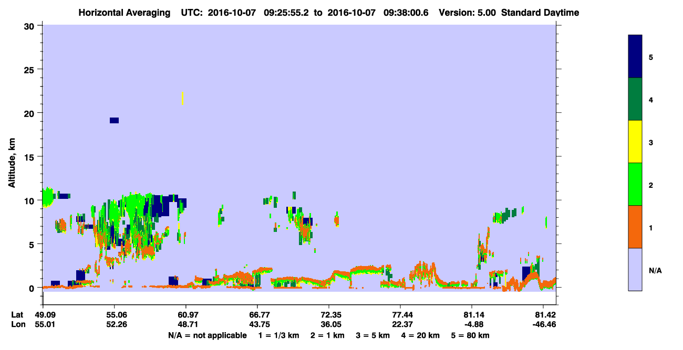Click the isolated dark blue block near 19 km altitude
This screenshot has height=350, width=683.
coord(114,120)
